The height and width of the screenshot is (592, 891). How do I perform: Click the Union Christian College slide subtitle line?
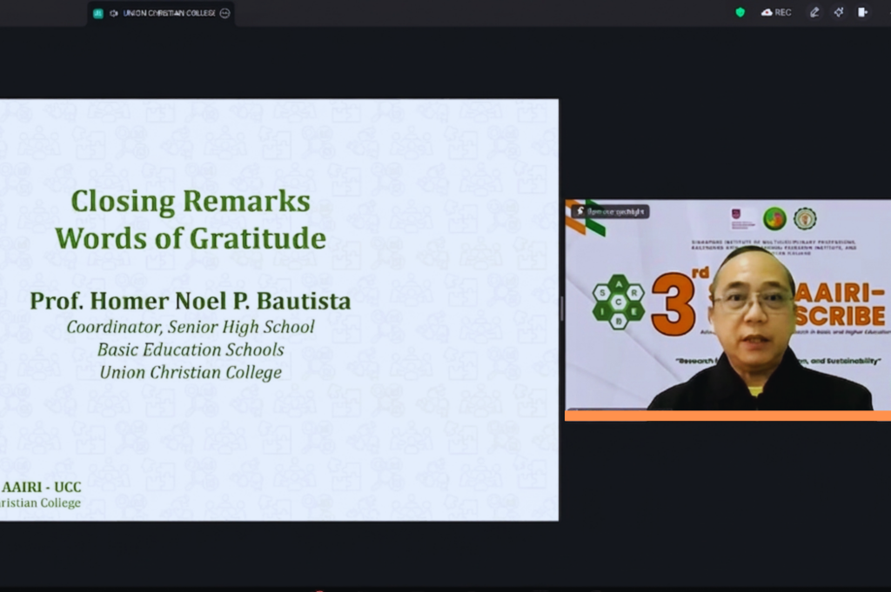pos(190,372)
